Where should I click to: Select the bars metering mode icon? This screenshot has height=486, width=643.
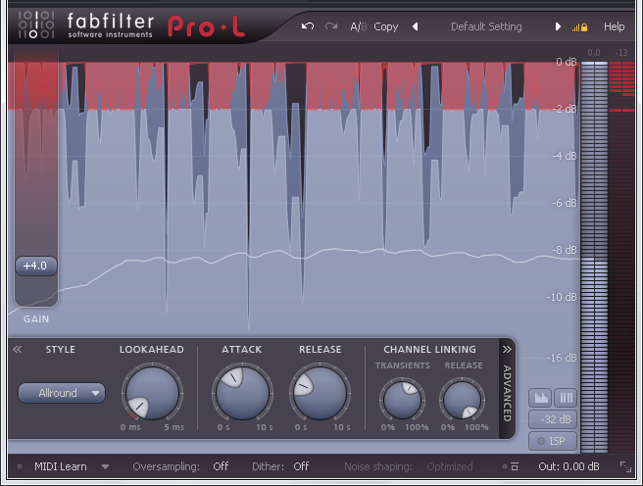[x=566, y=398]
